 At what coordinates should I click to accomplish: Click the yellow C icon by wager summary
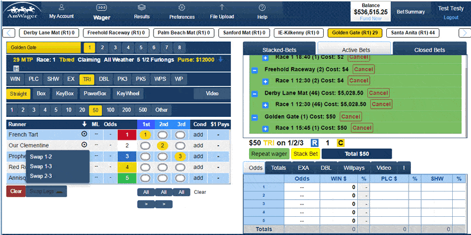(340, 143)
